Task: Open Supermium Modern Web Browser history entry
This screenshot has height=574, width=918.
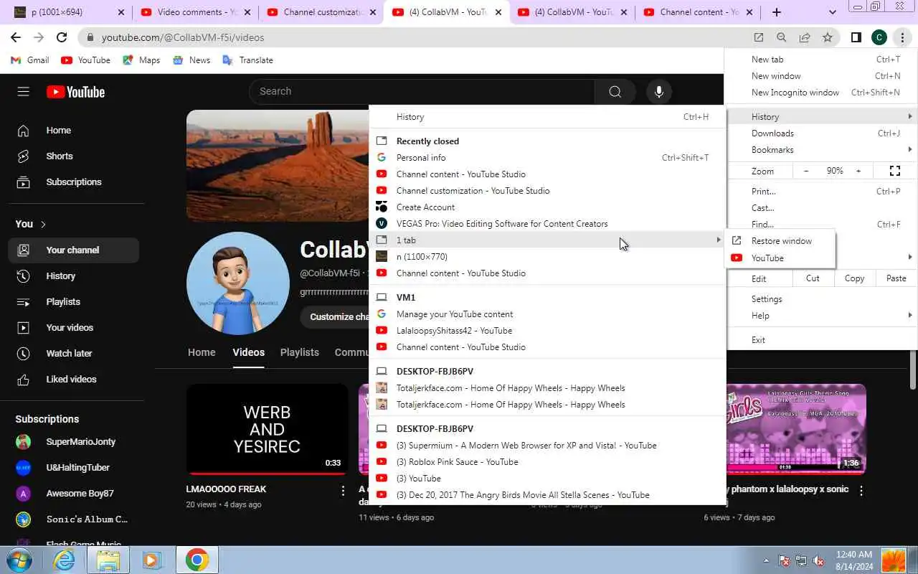Action: click(x=549, y=446)
